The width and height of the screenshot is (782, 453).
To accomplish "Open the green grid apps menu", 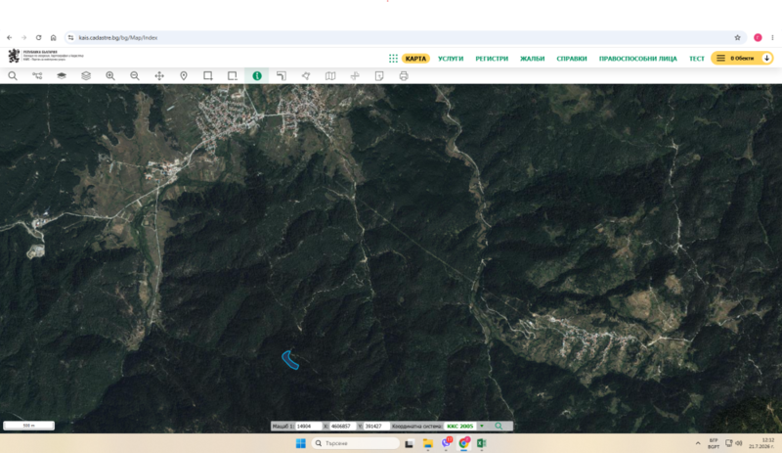I will 394,59.
